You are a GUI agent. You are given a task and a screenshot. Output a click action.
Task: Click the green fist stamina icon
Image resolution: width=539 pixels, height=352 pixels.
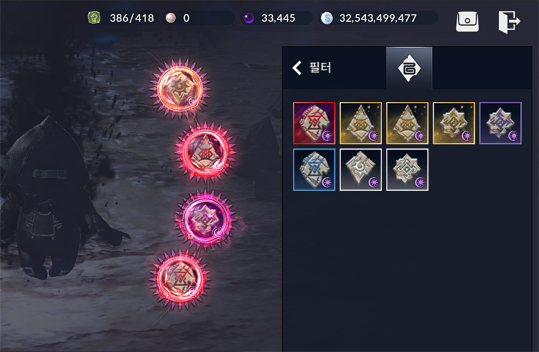(94, 18)
